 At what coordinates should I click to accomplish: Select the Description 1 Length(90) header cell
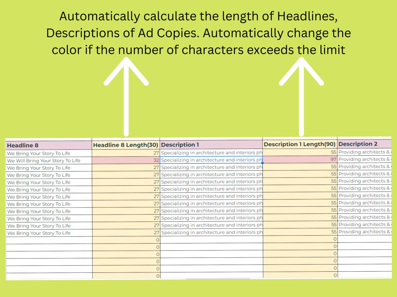[300, 144]
